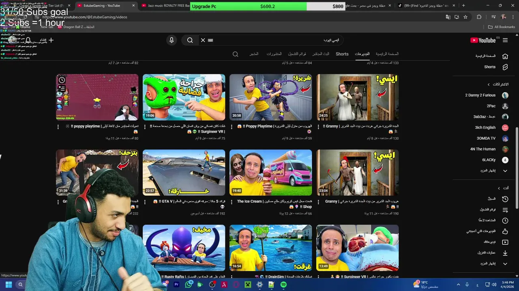
Task: Add hovered poppy playtime video to Watch Later
Action: [x=62, y=80]
